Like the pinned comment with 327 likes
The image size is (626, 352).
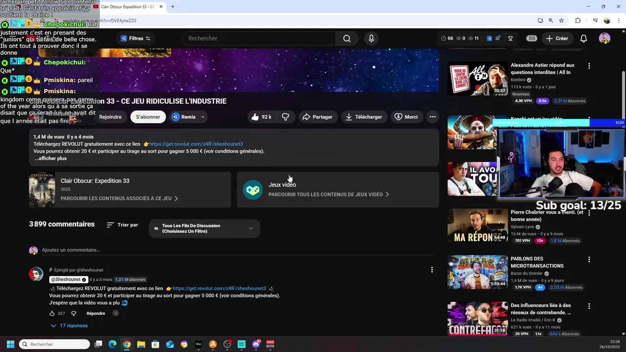(52, 313)
